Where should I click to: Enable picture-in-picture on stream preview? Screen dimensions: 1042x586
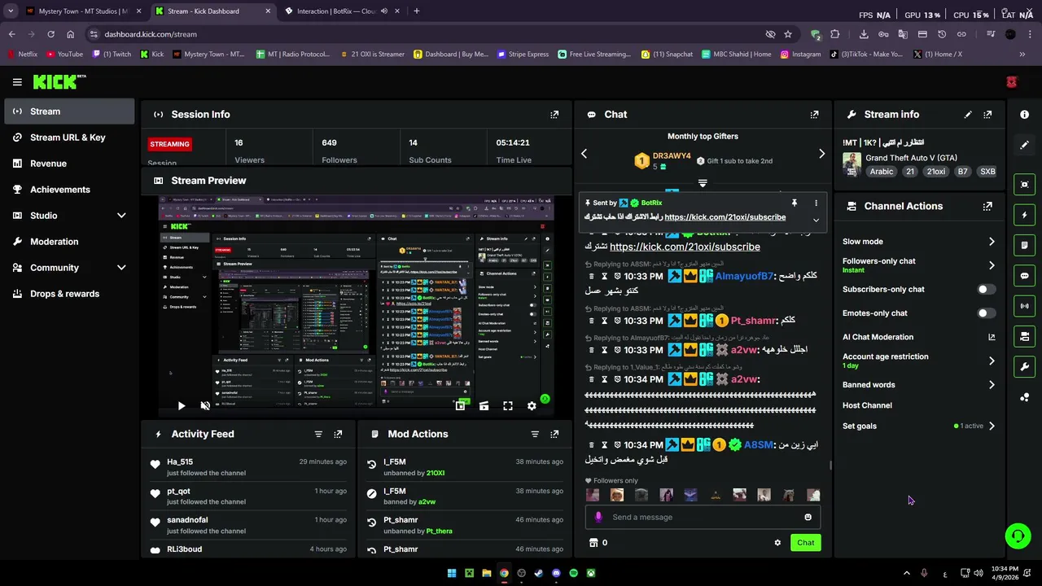point(460,406)
